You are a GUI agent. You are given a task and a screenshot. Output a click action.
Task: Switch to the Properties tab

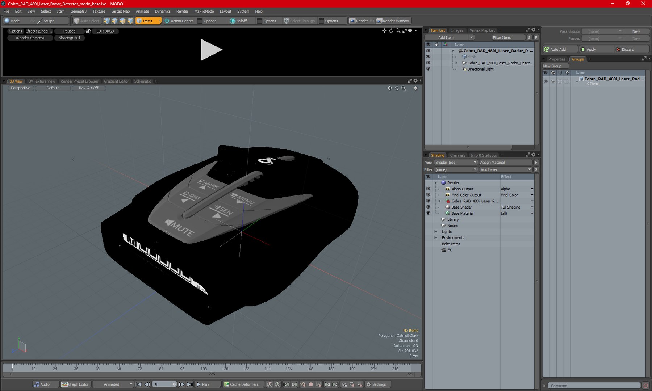pyautogui.click(x=557, y=59)
